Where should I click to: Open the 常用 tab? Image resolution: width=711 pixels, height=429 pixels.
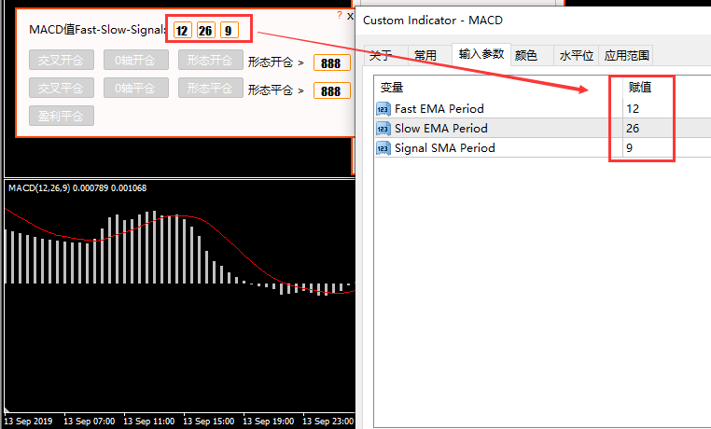(x=425, y=56)
